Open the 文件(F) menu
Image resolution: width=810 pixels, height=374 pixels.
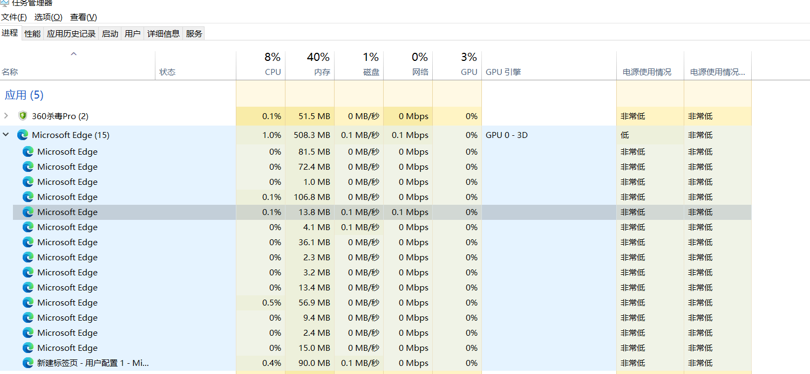[14, 17]
